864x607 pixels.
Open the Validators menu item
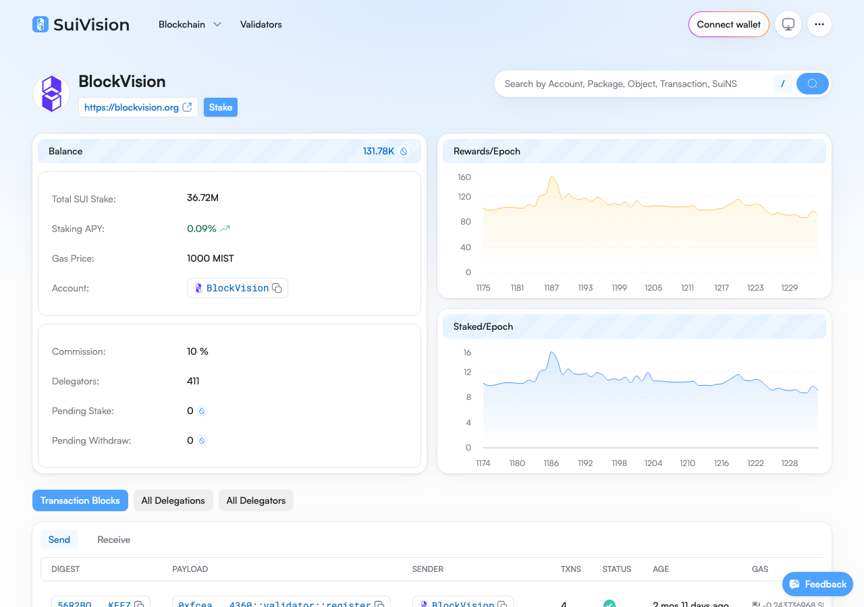(261, 24)
